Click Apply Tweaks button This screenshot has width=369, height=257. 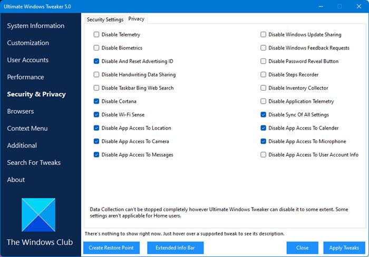click(344, 248)
